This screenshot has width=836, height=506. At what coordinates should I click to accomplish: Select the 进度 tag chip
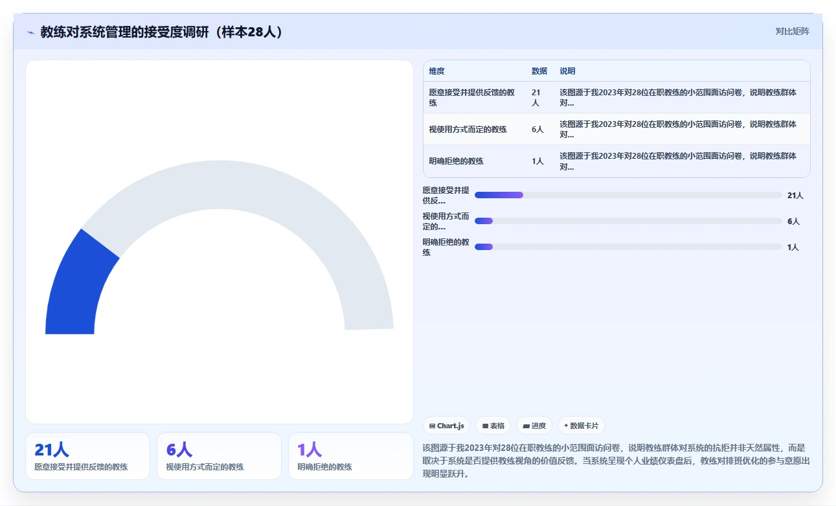[534, 426]
